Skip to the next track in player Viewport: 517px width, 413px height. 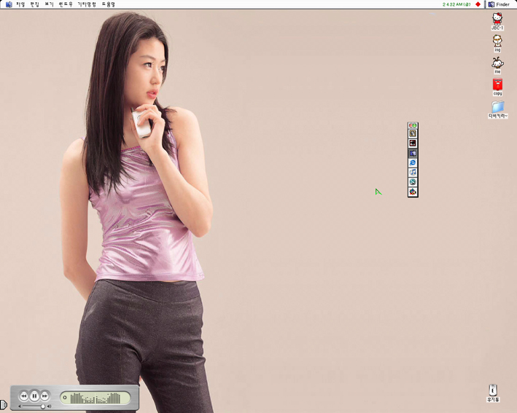tap(45, 396)
